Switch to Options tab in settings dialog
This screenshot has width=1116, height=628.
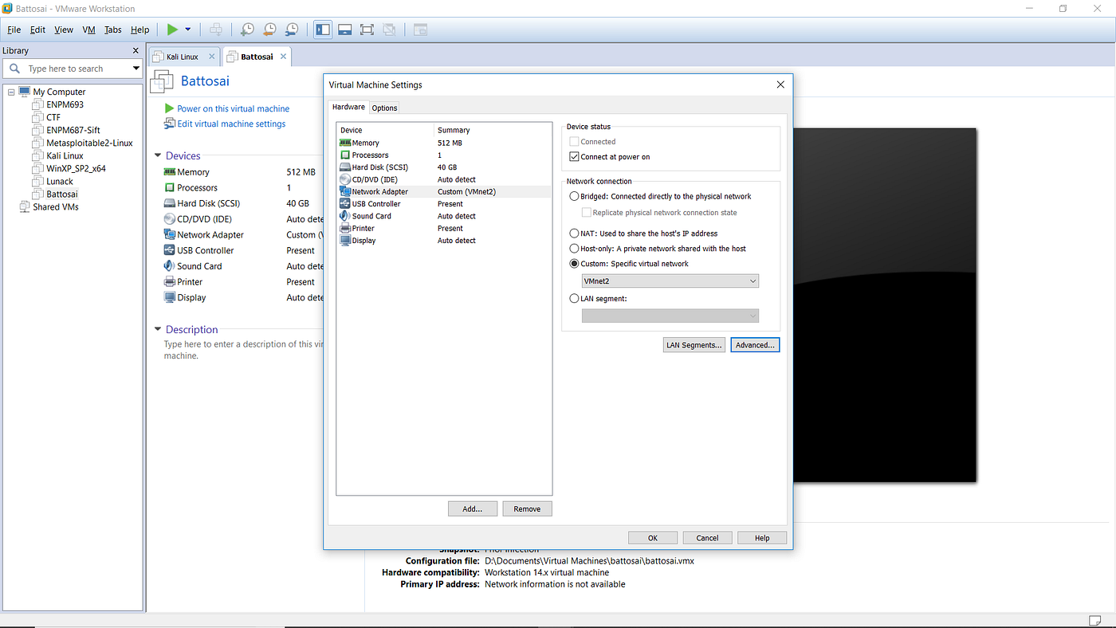[x=384, y=108]
